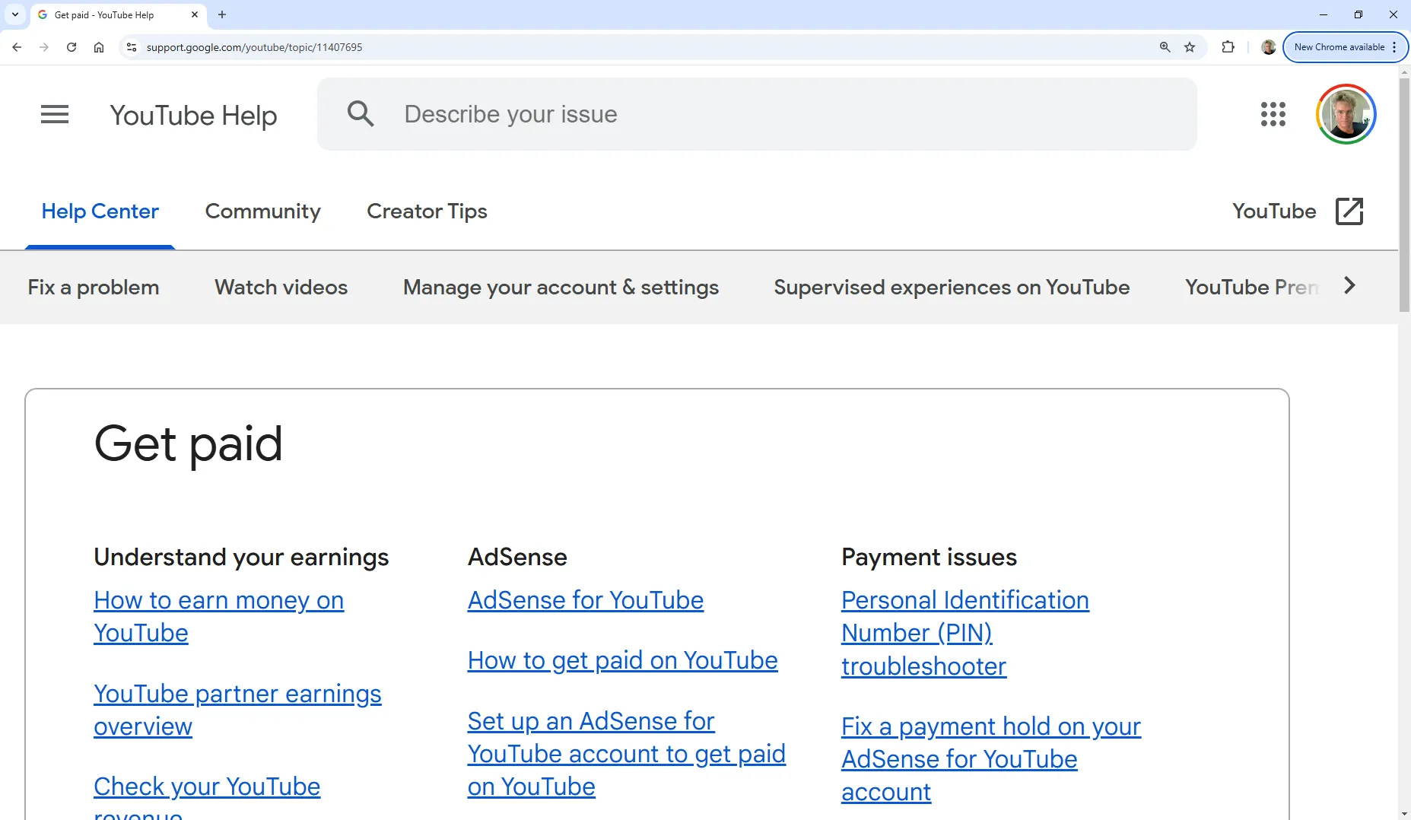The width and height of the screenshot is (1411, 820).
Task: View site information icon
Action: click(x=131, y=47)
